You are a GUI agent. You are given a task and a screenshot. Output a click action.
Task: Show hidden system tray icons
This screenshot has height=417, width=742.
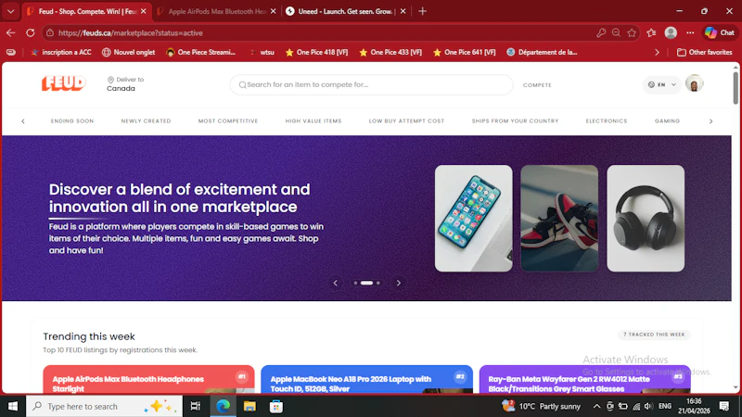coord(596,406)
